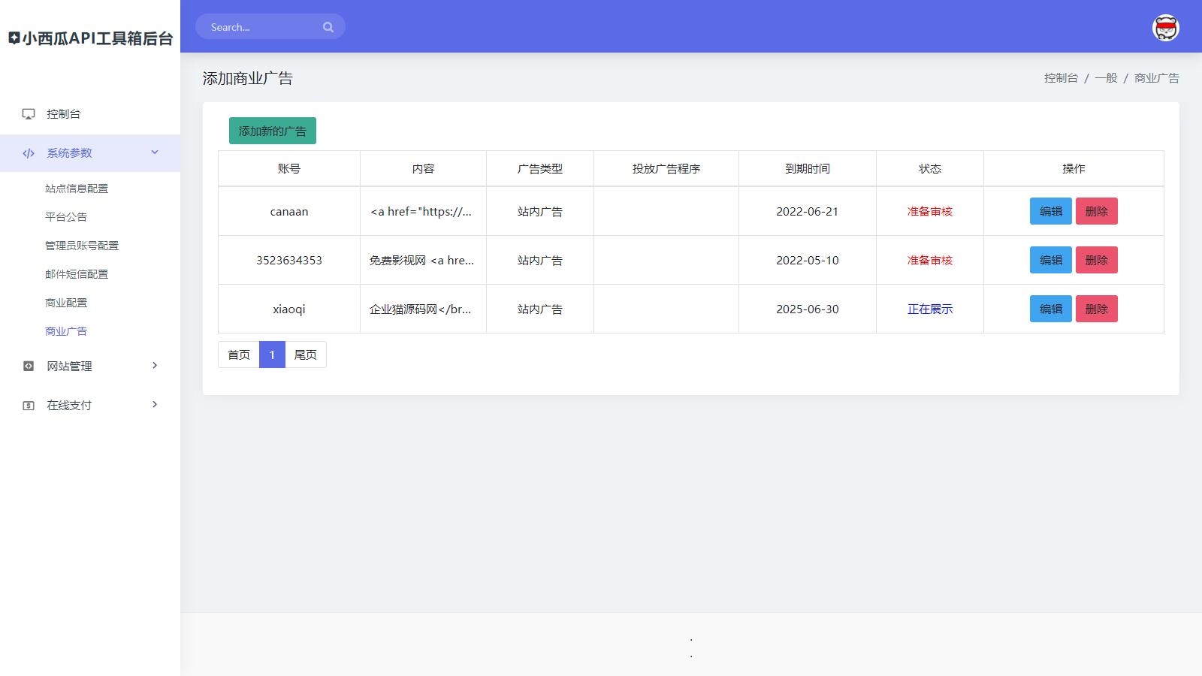The image size is (1202, 676).
Task: Expand the 在线支付 chevron
Action: tap(155, 405)
